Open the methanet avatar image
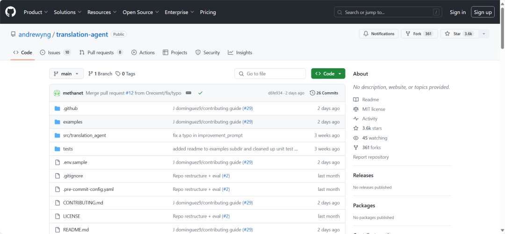Image resolution: width=505 pixels, height=234 pixels. (57, 93)
